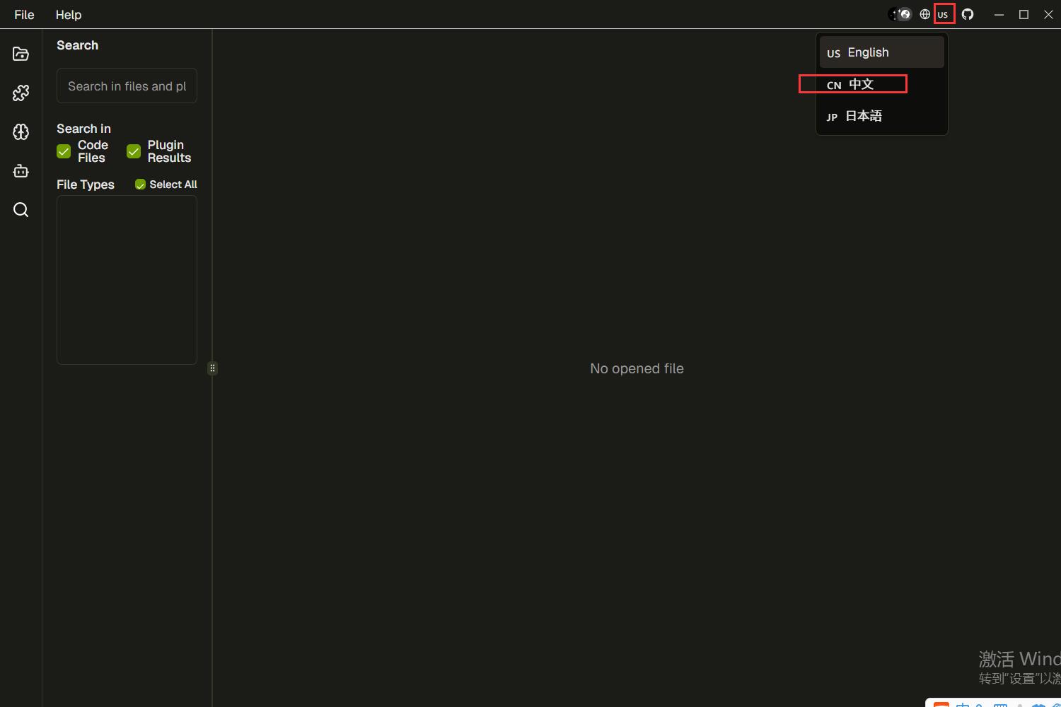The width and height of the screenshot is (1061, 707).
Task: Toggle the dark/light theme switch
Action: pos(900,14)
